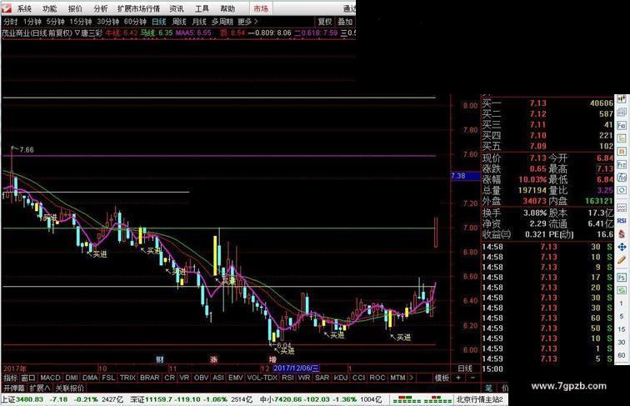
Task: Click the blue four-arrow move icon
Action: pyautogui.click(x=622, y=247)
